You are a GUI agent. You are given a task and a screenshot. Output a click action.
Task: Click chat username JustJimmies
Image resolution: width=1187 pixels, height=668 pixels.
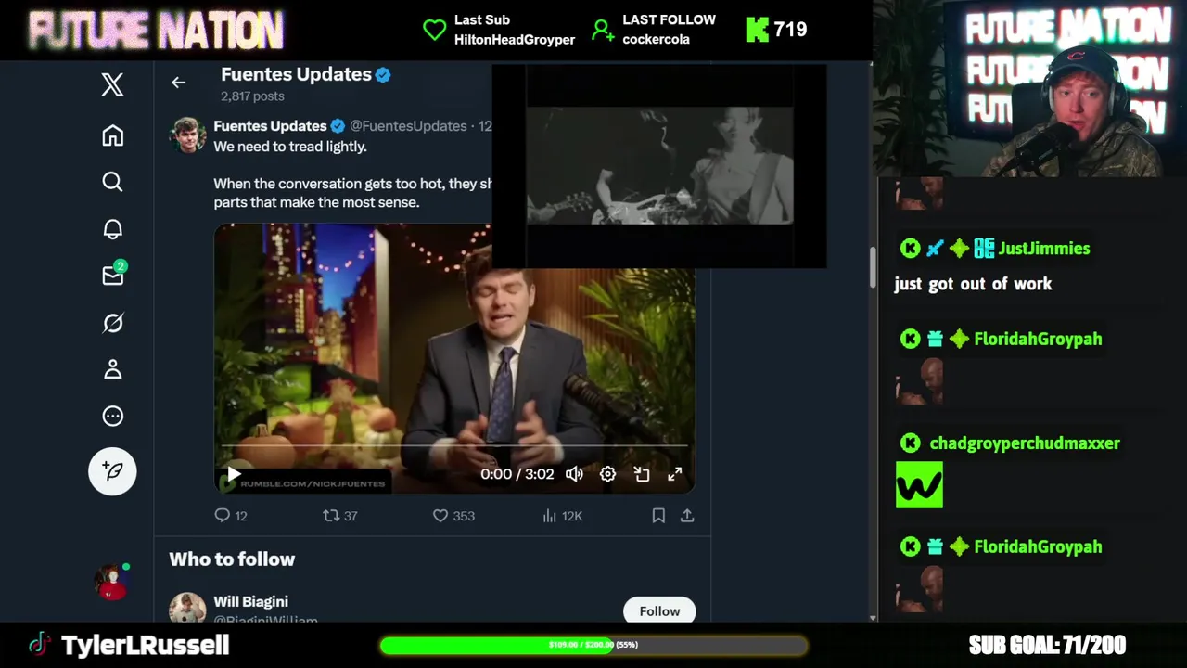point(1043,249)
